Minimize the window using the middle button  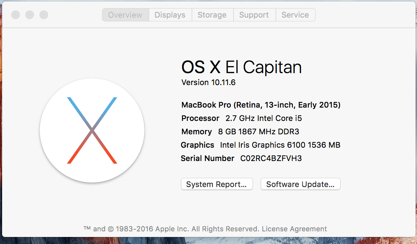tap(30, 15)
